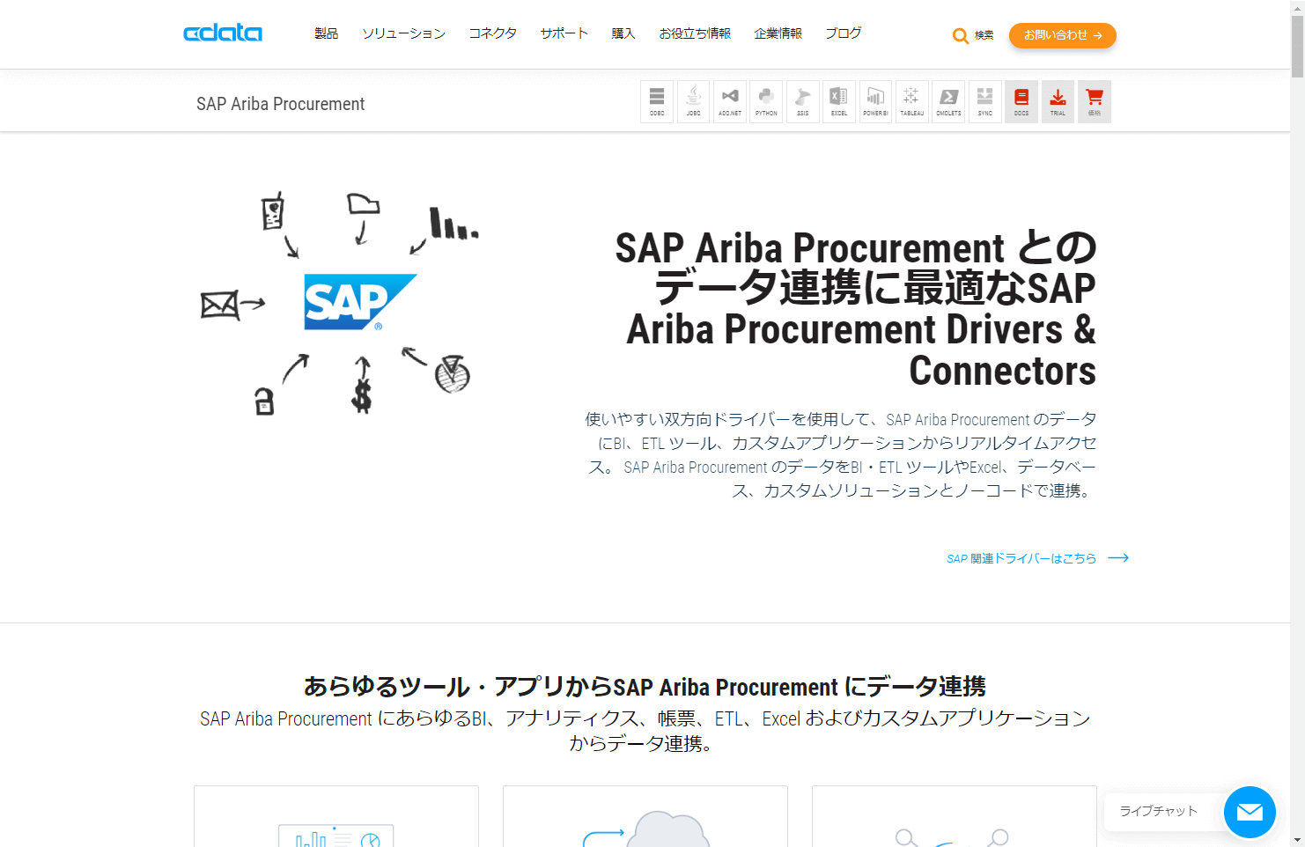Select the Sync icon

coord(984,101)
